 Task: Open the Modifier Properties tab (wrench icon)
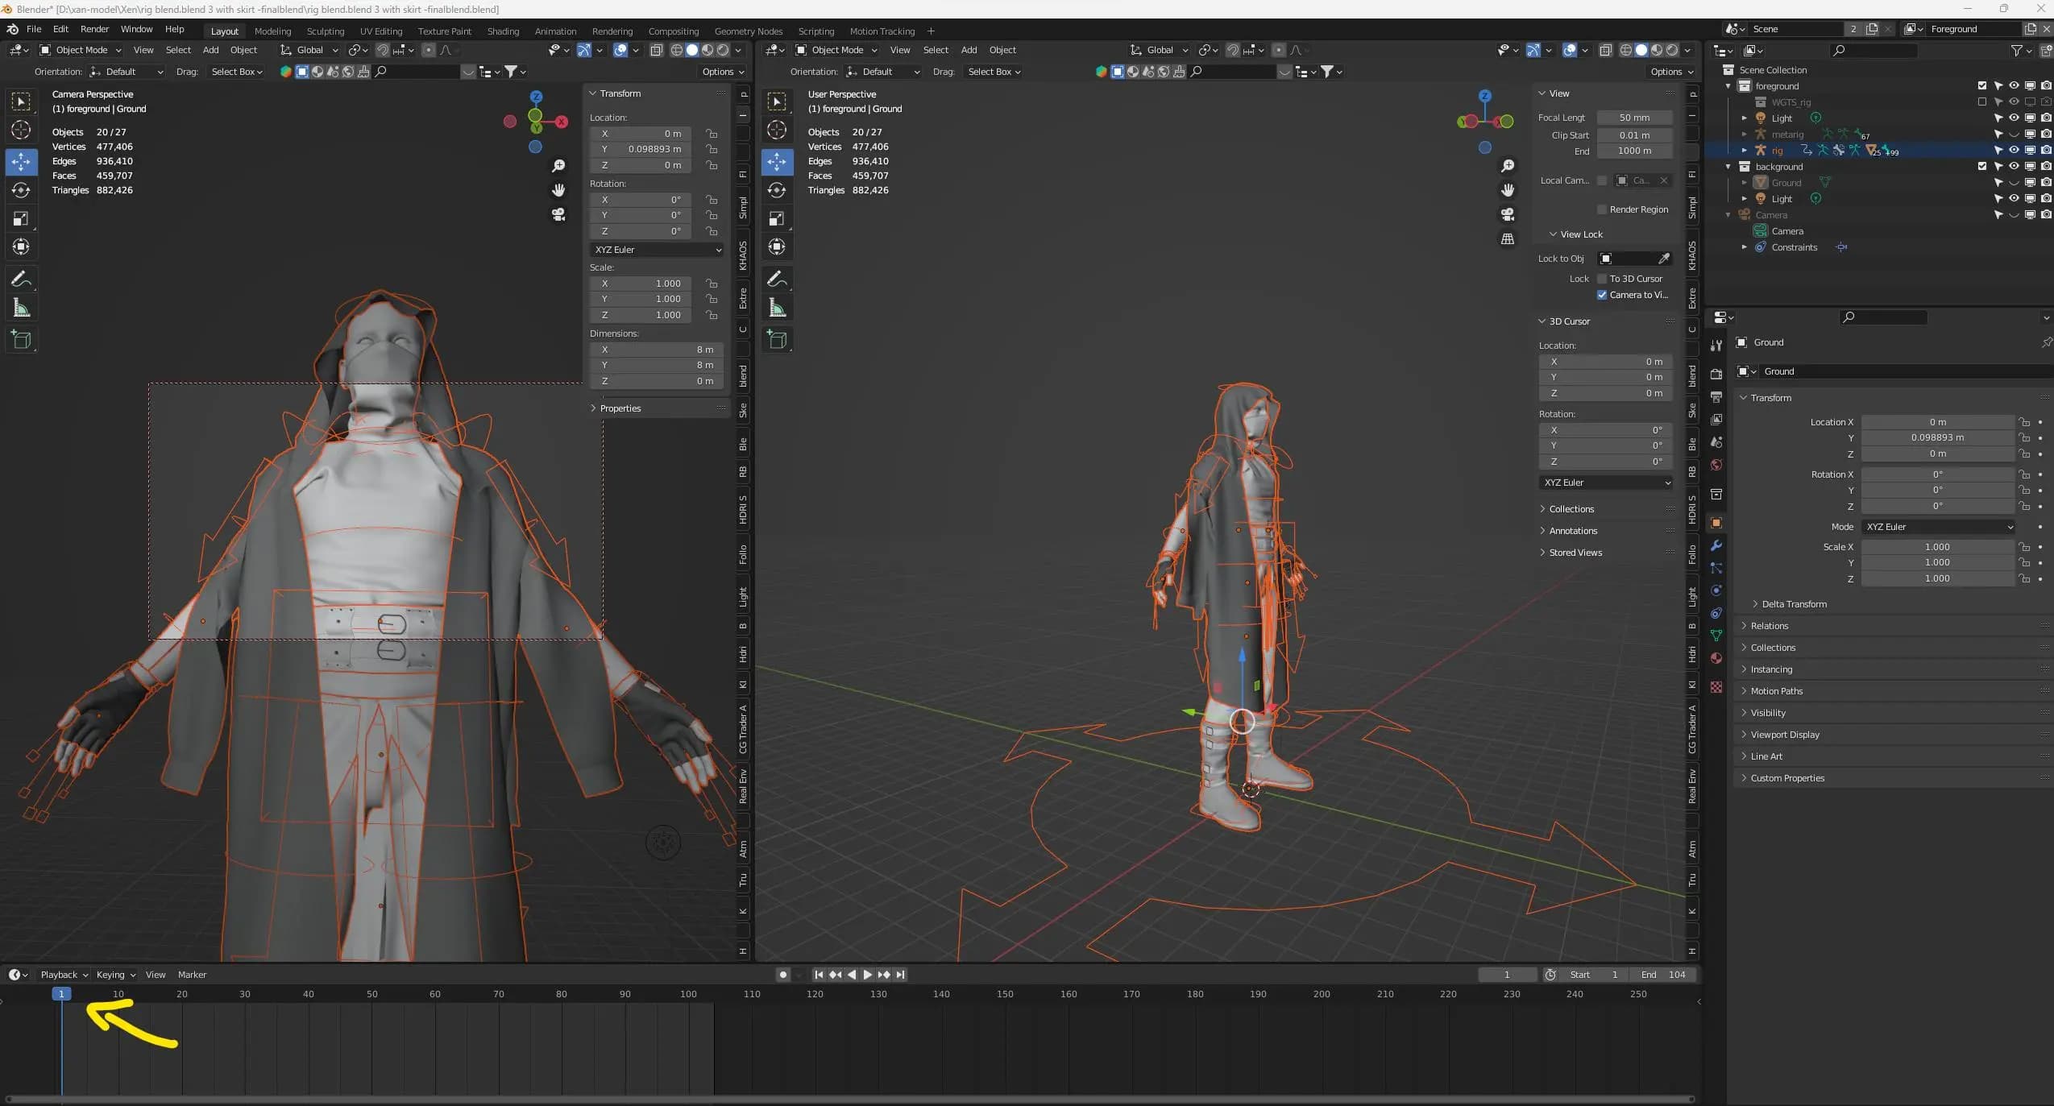1716,545
